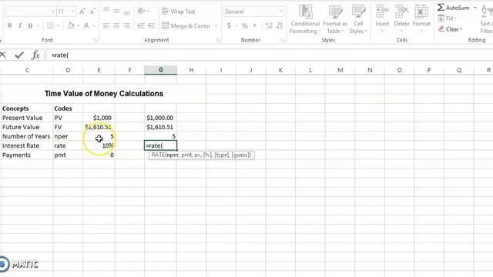Select the 'nper' code cell
This screenshot has width=493, height=277.
tap(68, 136)
